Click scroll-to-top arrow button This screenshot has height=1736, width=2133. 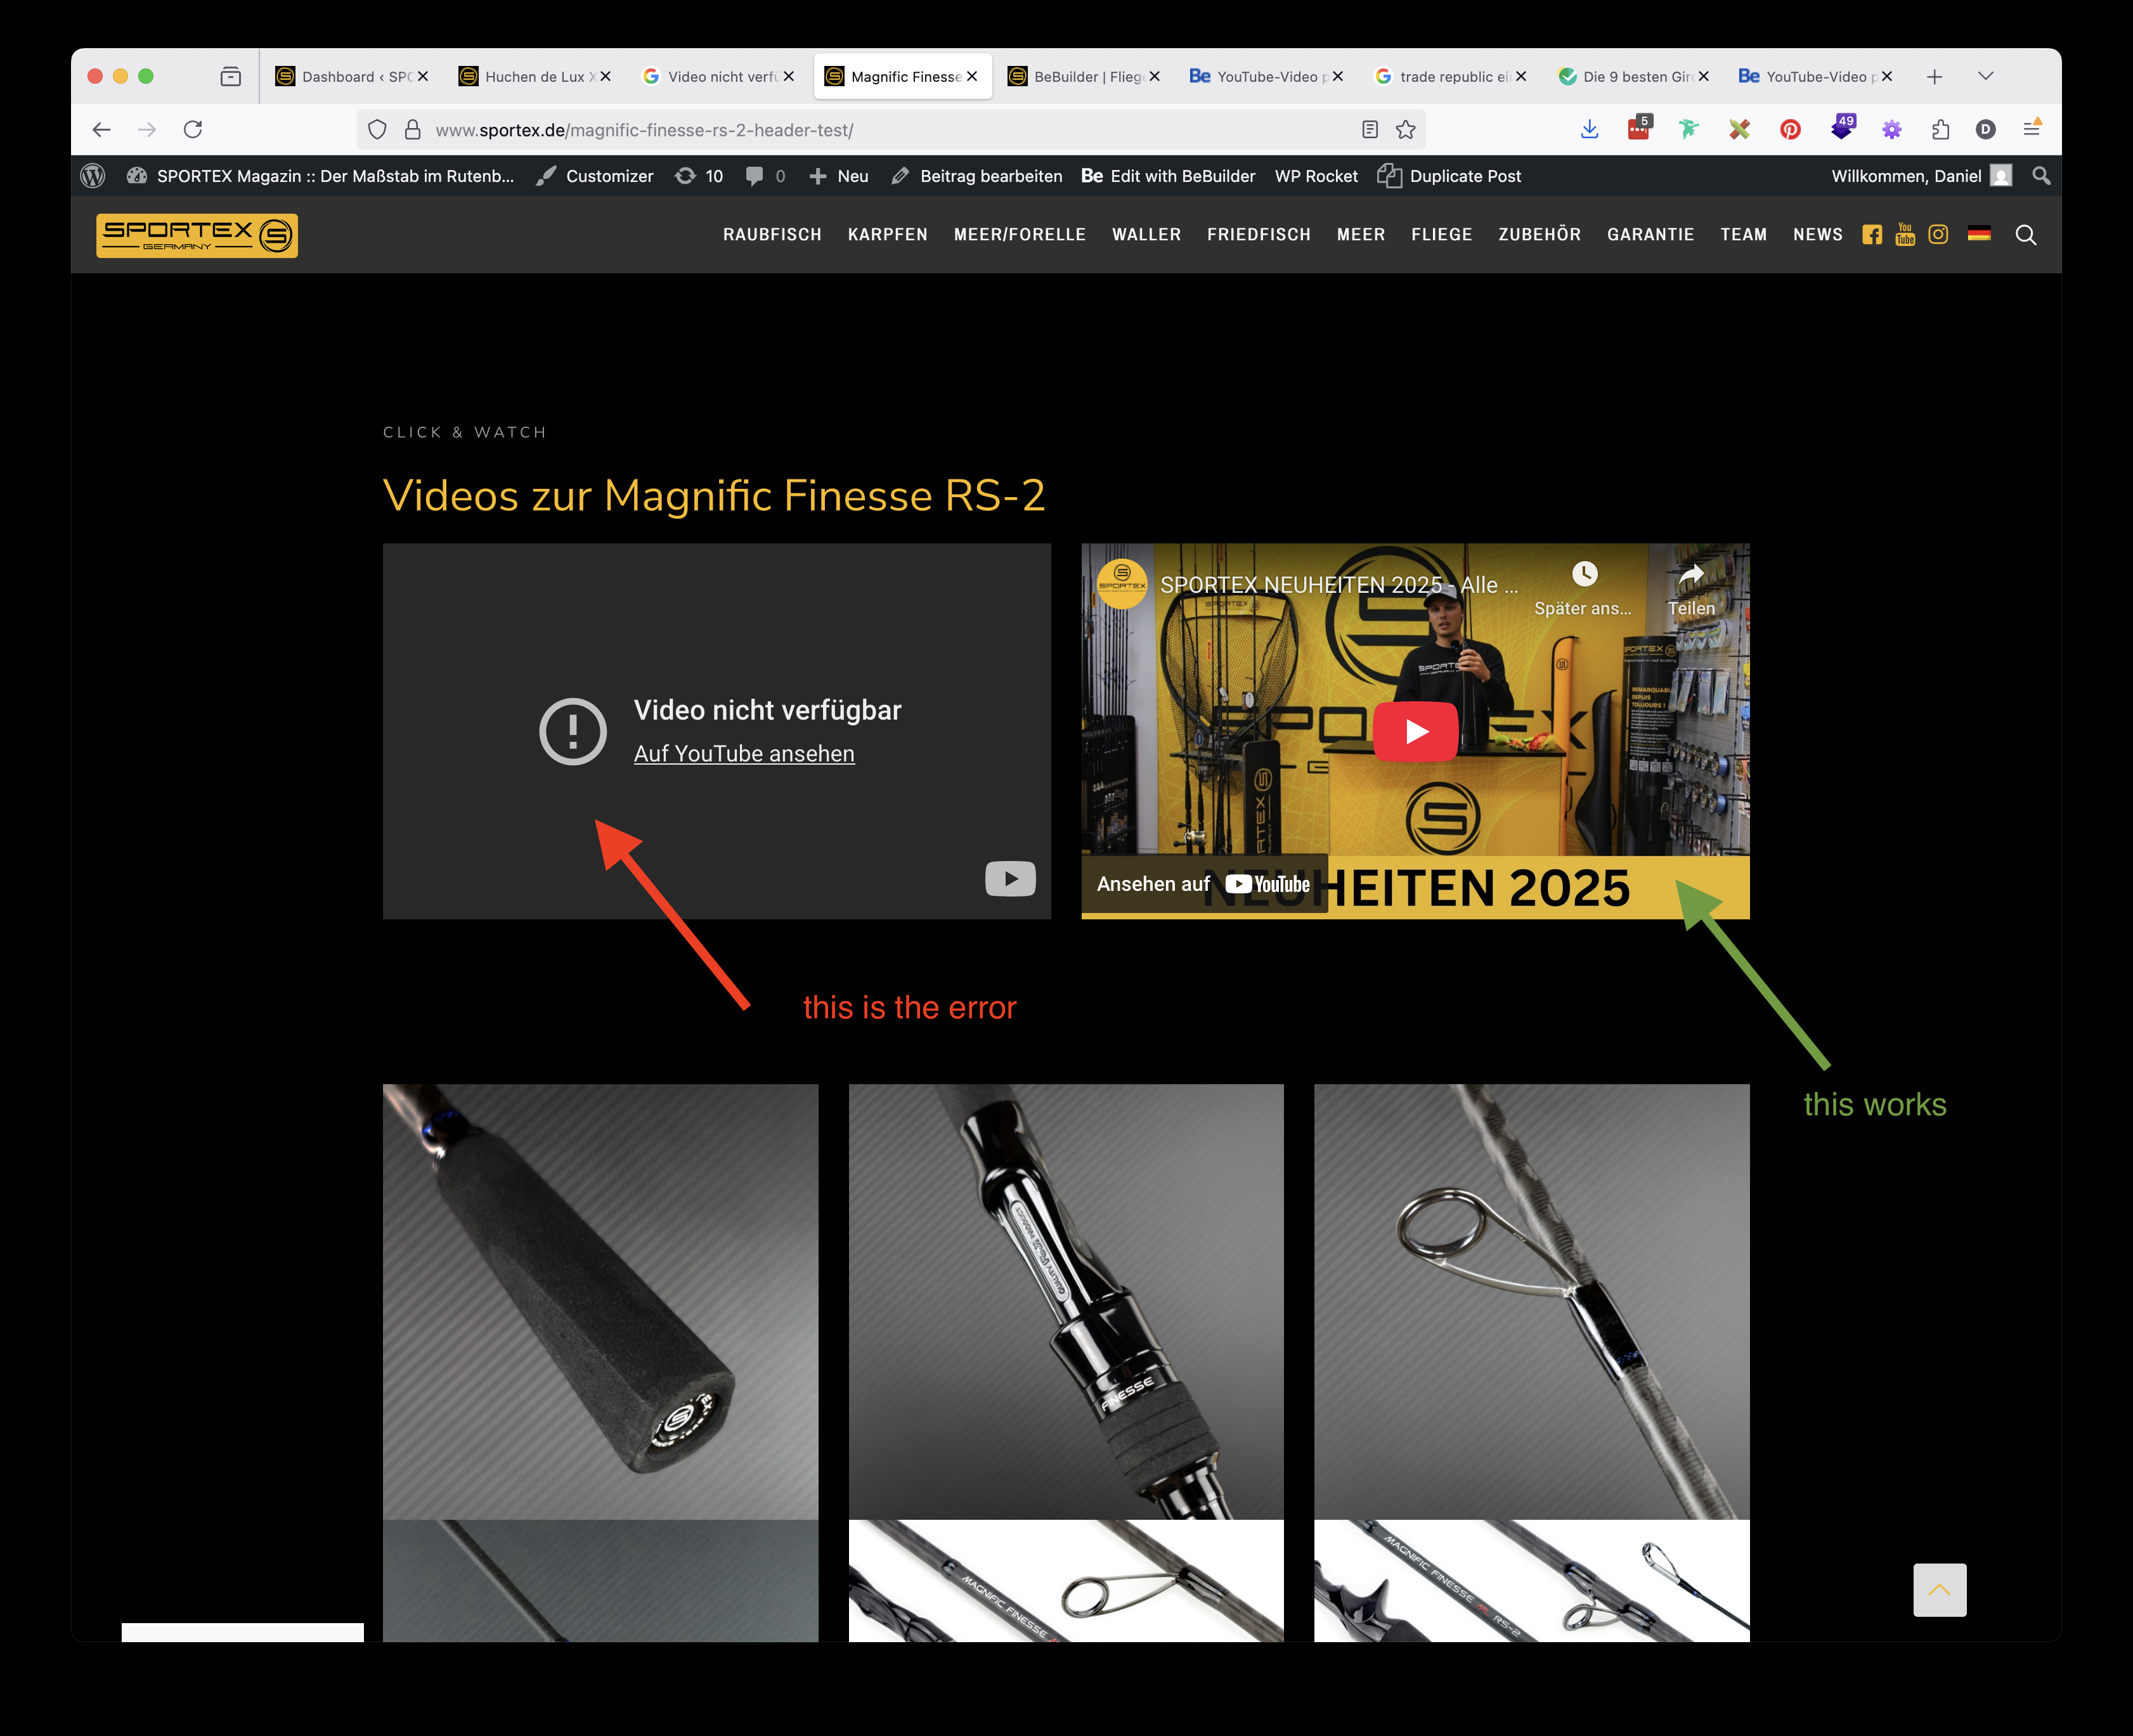click(1940, 1590)
